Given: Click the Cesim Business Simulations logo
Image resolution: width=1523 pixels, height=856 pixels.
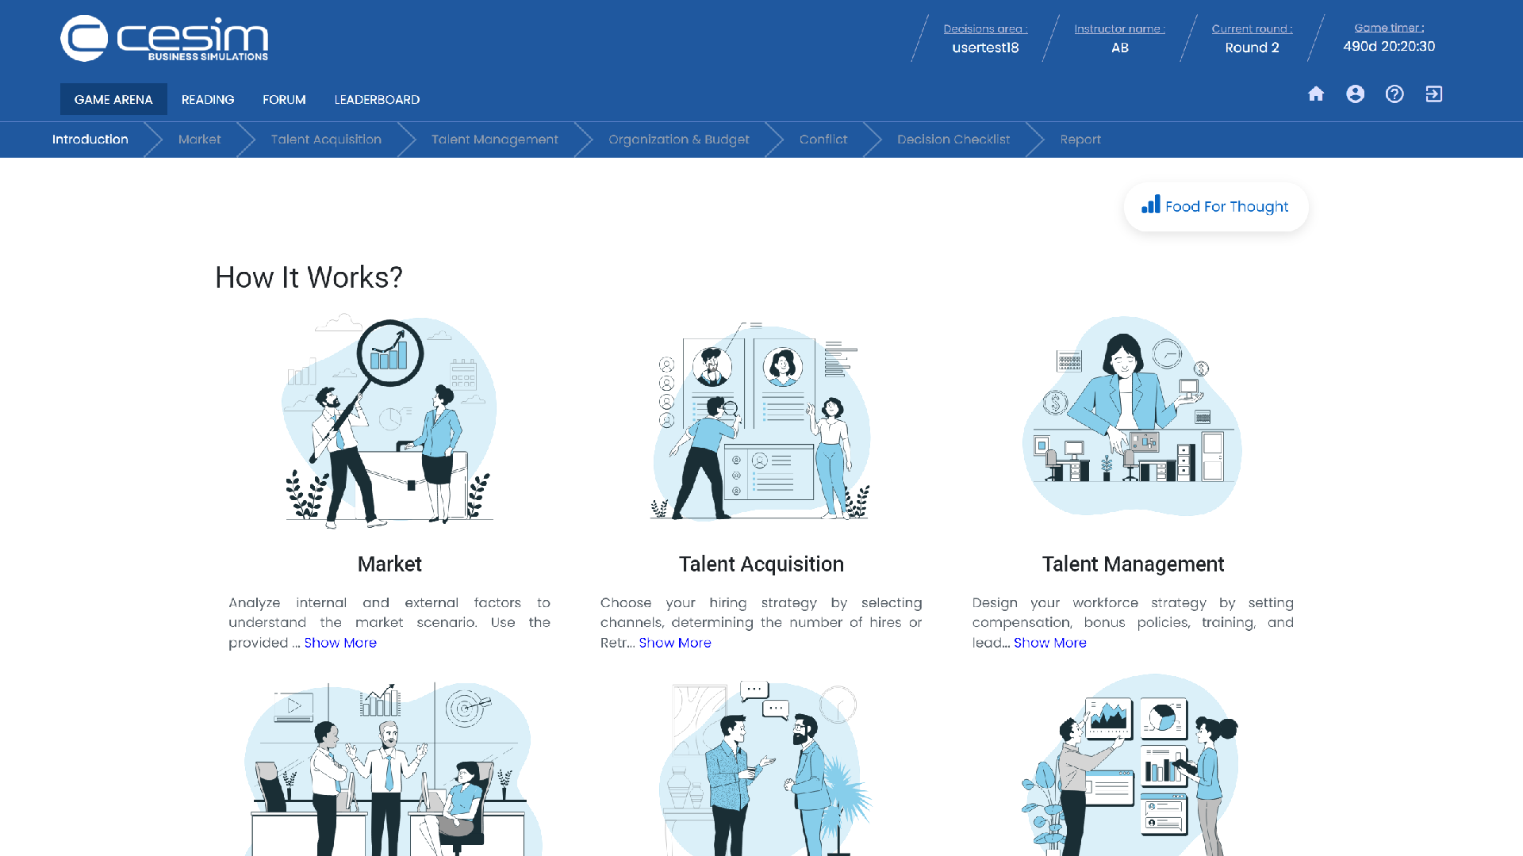Looking at the screenshot, I should point(164,38).
